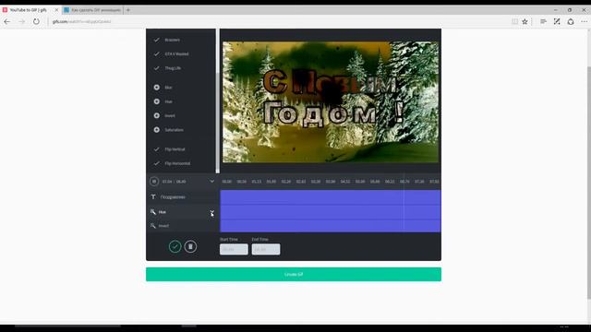This screenshot has width=591, height=332.
Task: Pause playback with the round timeline button
Action: point(154,182)
